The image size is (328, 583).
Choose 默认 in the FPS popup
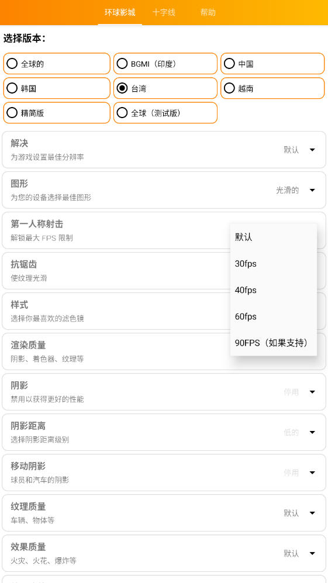click(274, 237)
